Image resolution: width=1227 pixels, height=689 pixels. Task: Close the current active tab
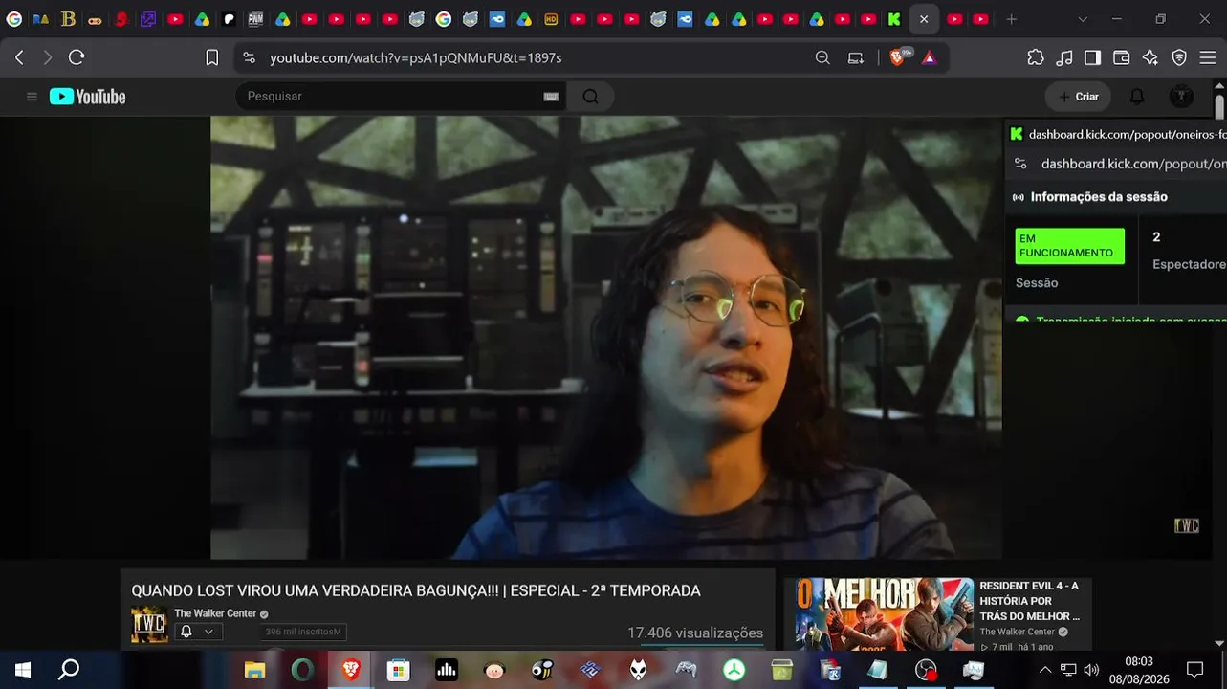tap(924, 19)
